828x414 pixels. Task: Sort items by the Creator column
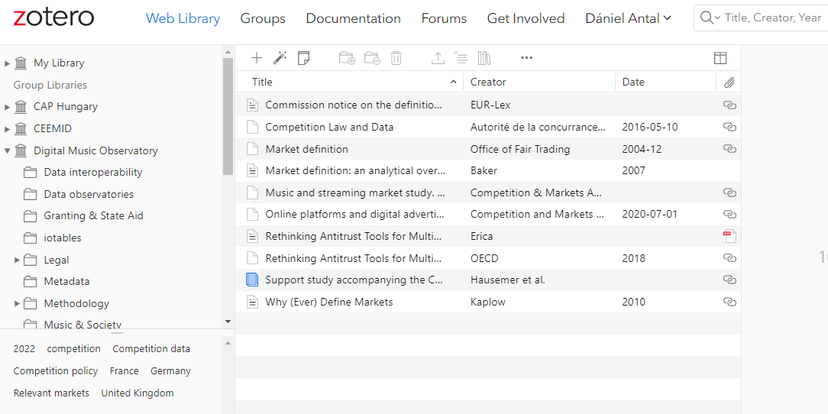488,82
